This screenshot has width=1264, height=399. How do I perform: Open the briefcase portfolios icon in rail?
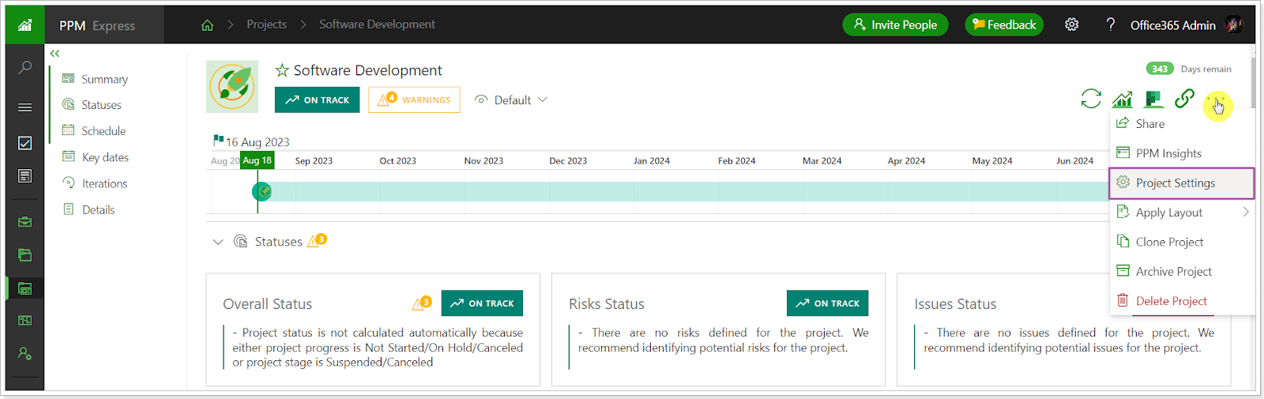(25, 222)
